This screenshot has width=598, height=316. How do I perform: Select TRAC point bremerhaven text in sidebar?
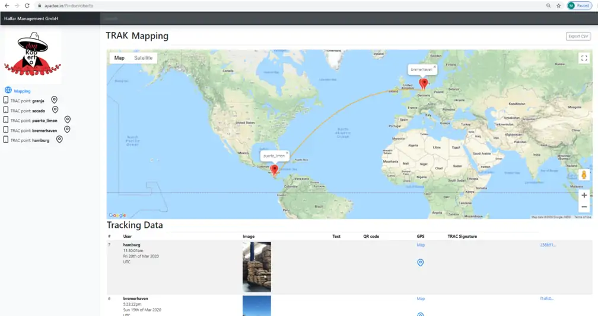[34, 130]
